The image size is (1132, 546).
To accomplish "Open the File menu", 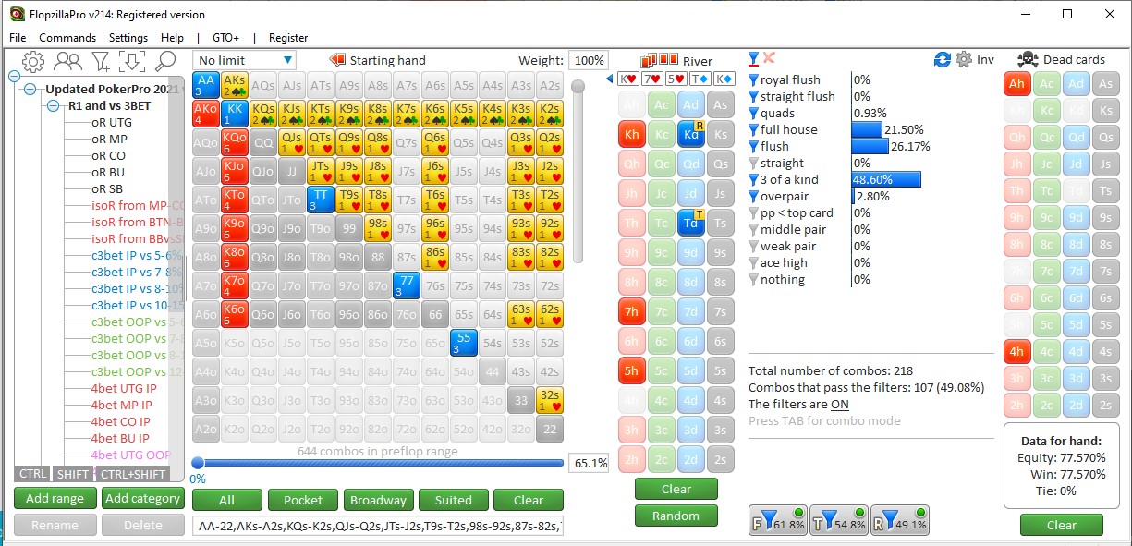I will [x=18, y=38].
